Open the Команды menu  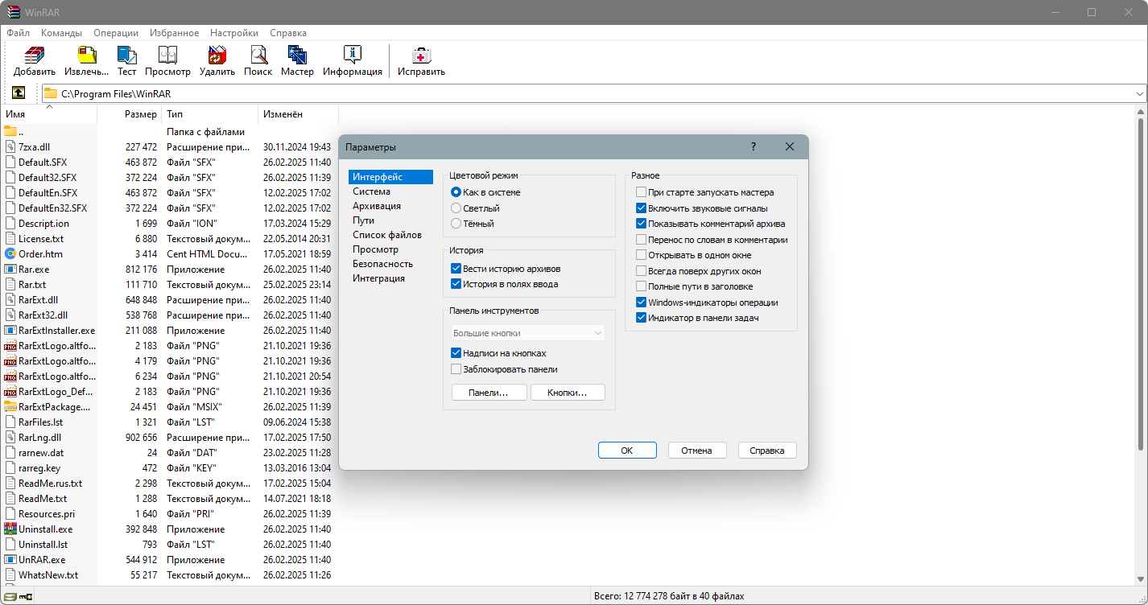[x=61, y=33]
